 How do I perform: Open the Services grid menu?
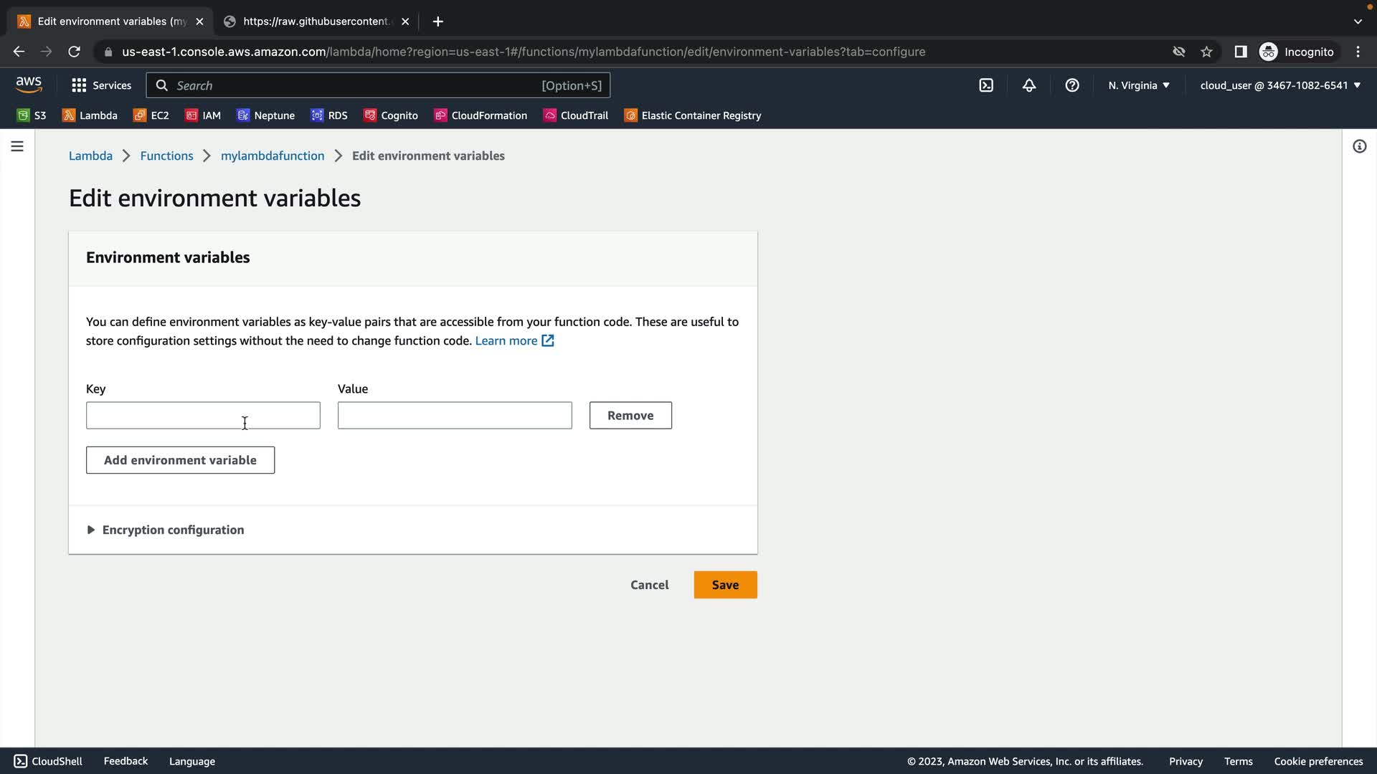coord(101,85)
